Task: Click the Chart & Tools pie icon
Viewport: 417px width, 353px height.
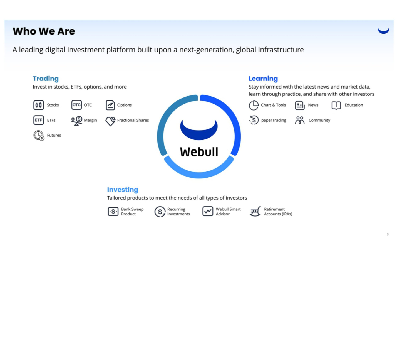Action: 254,105
